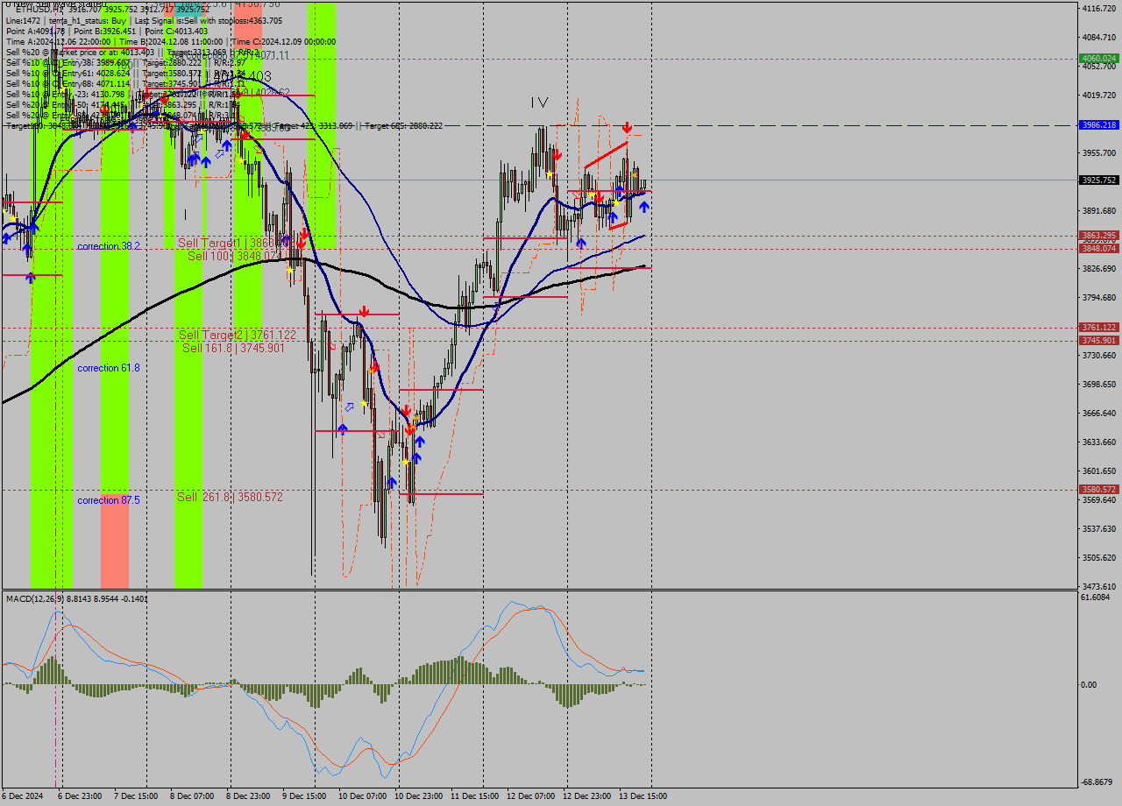Click MACD scale value -68.8679
Screen dimensions: 1122x806
pyautogui.click(x=1098, y=781)
